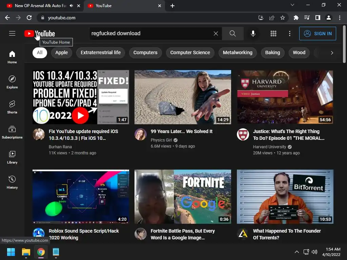
Task: Show next filter chips with the right arrow
Action: click(332, 53)
